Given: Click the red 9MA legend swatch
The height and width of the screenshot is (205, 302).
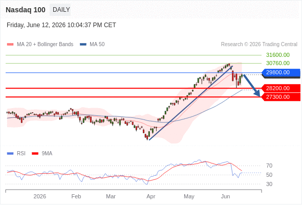Looking at the screenshot, I should click(35, 154).
